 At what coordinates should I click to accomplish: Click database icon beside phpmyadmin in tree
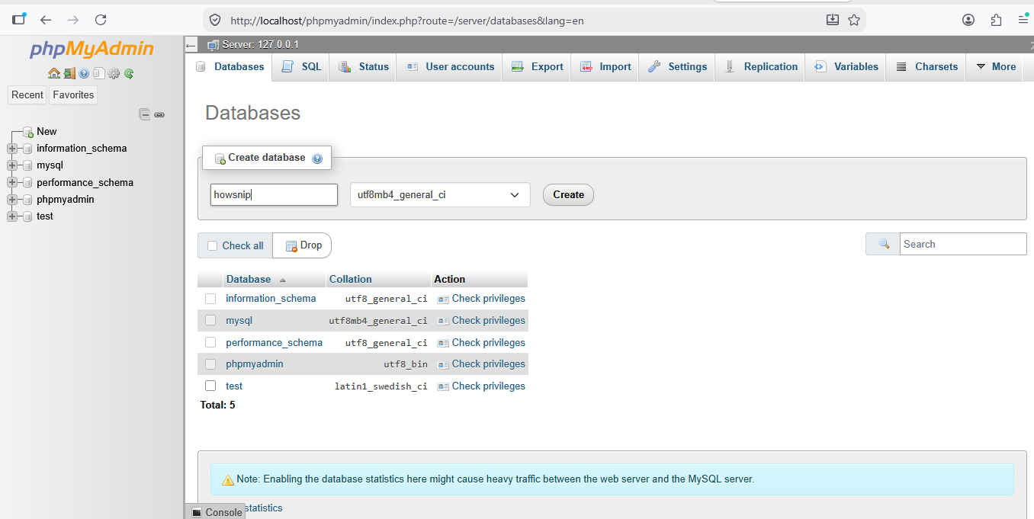pos(27,200)
